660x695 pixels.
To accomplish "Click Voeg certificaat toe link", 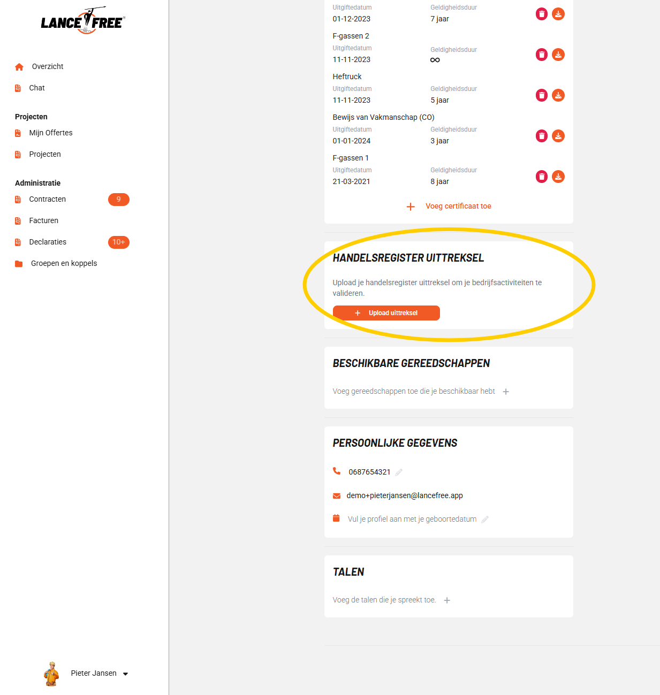I will [x=458, y=206].
